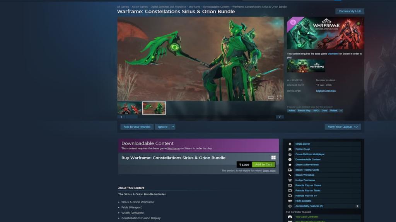Viewport: 396px width, 222px height.
Task: Add this bundle to your wishlist
Action: [137, 126]
